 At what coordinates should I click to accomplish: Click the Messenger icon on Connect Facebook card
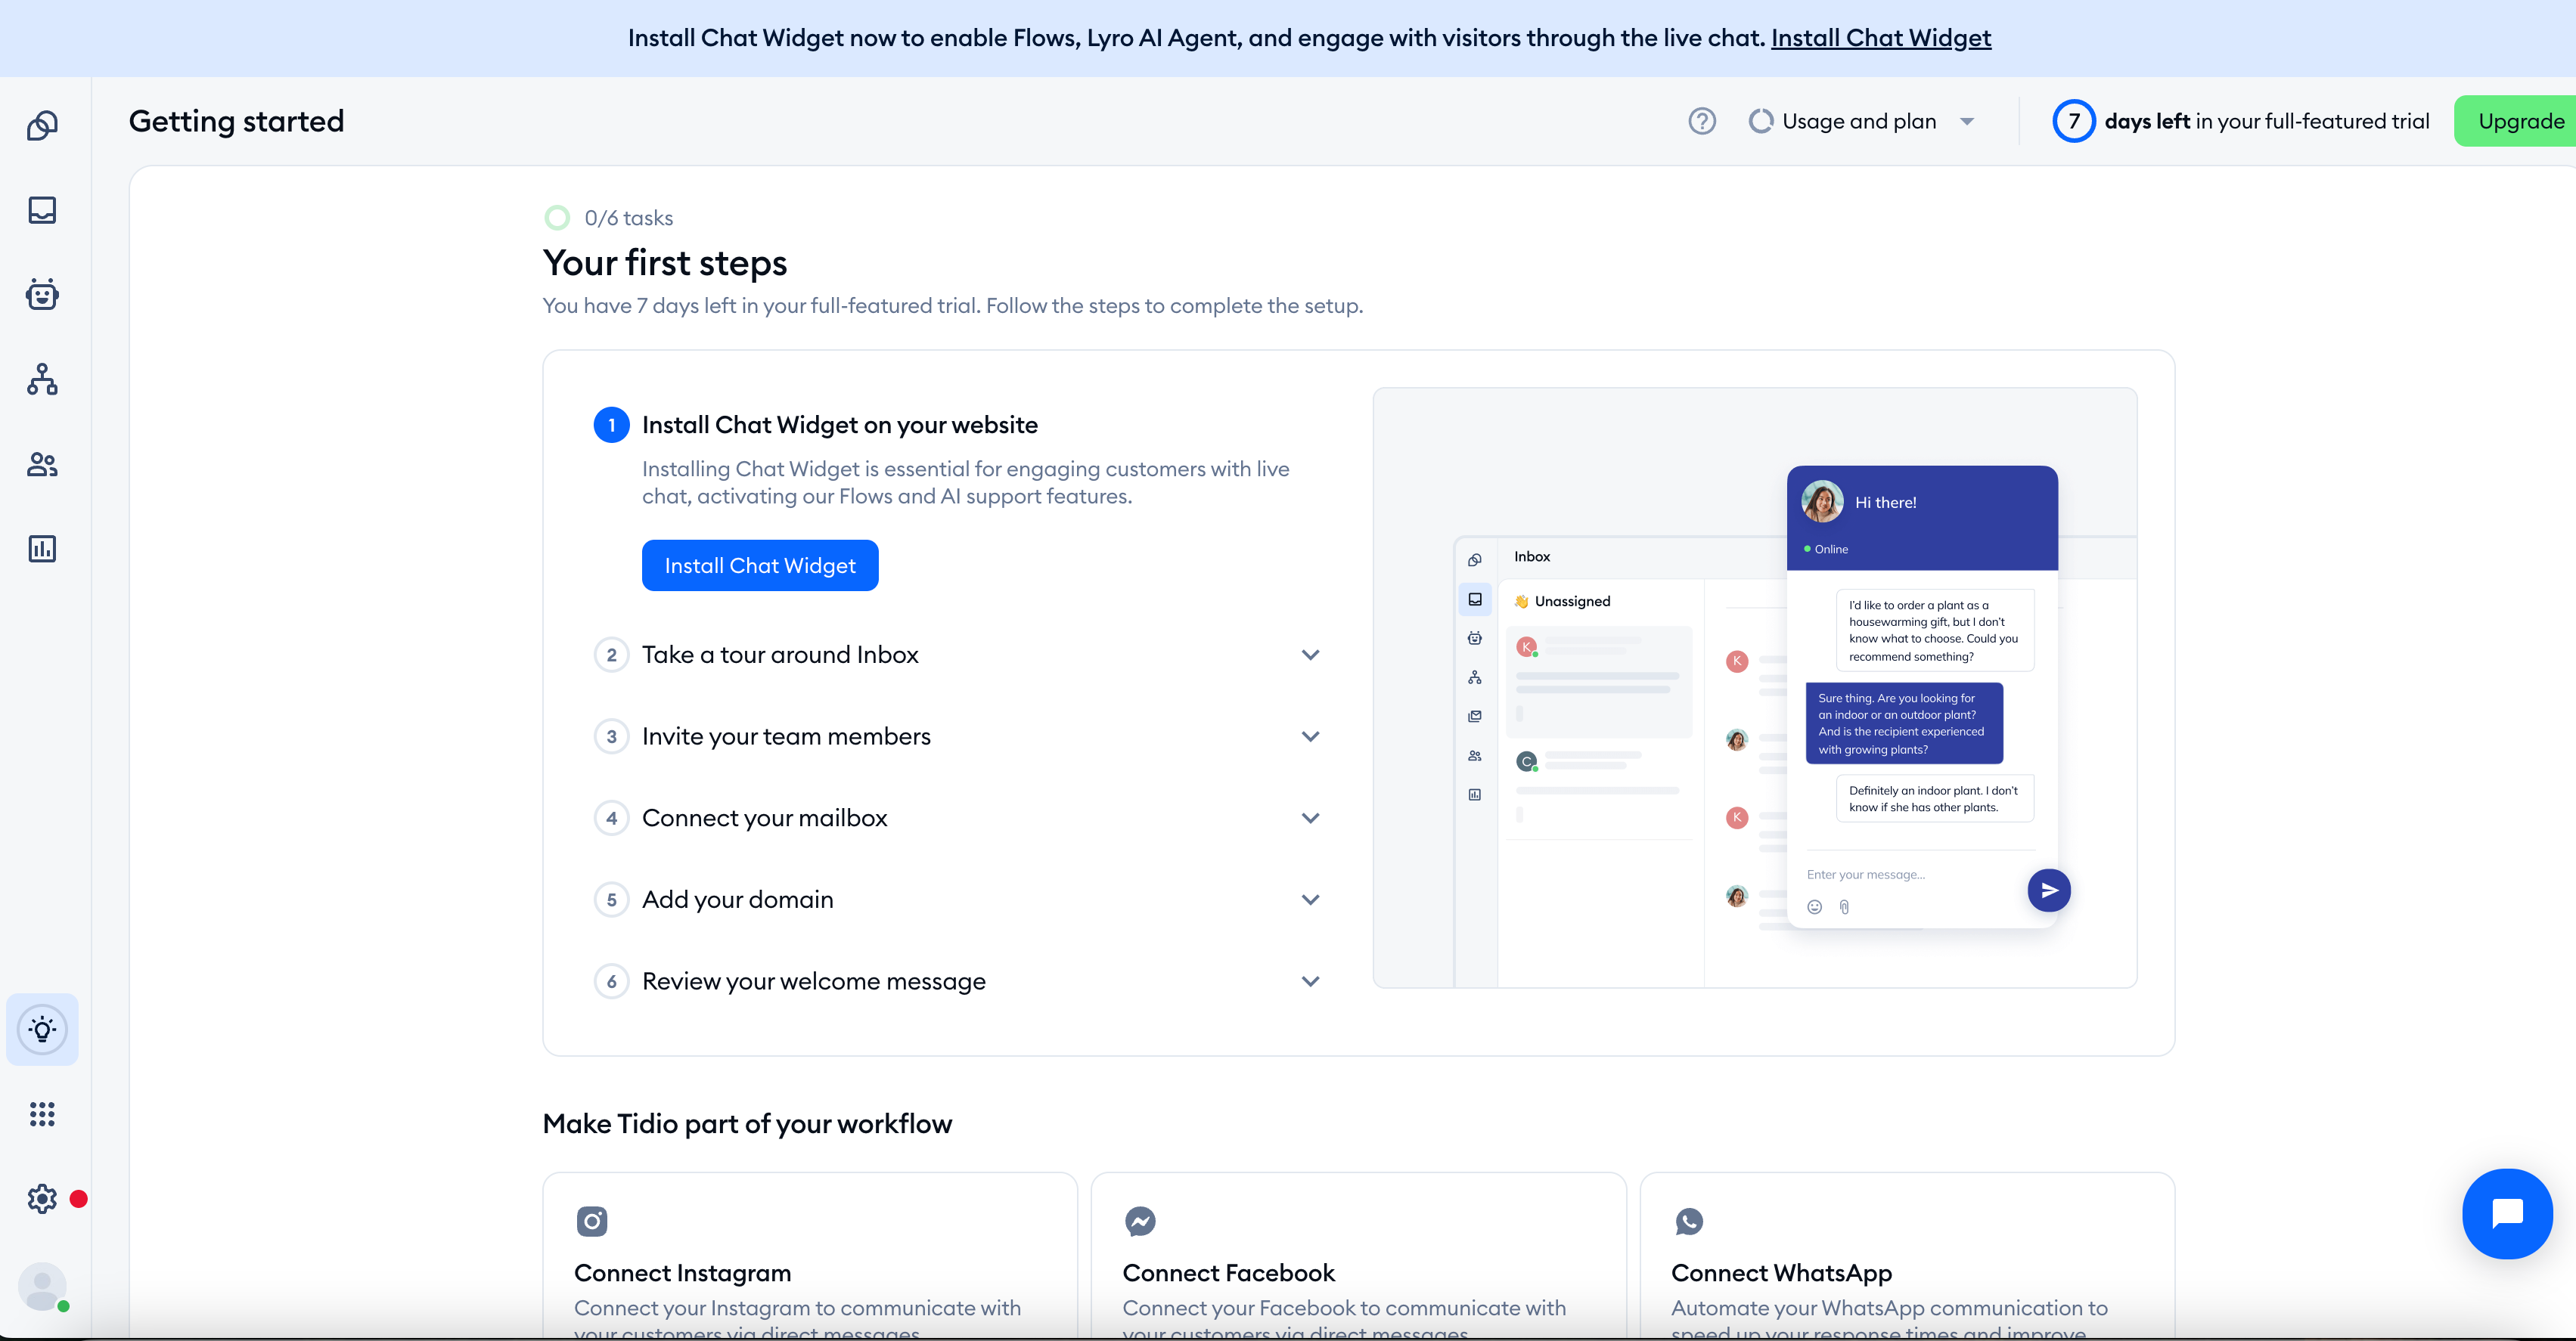click(1140, 1221)
